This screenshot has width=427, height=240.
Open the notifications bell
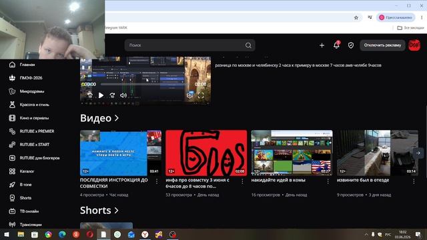(336, 45)
